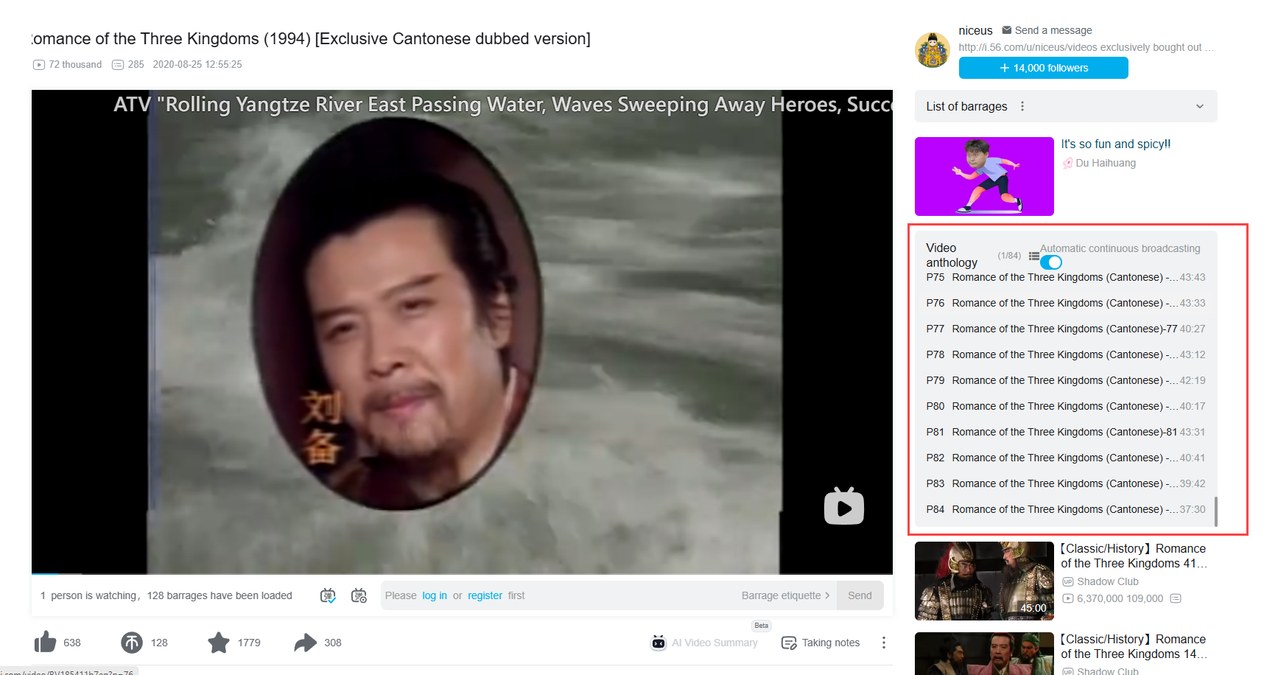Select episode P79 in the anthology
The image size is (1278, 675).
[x=1065, y=380]
